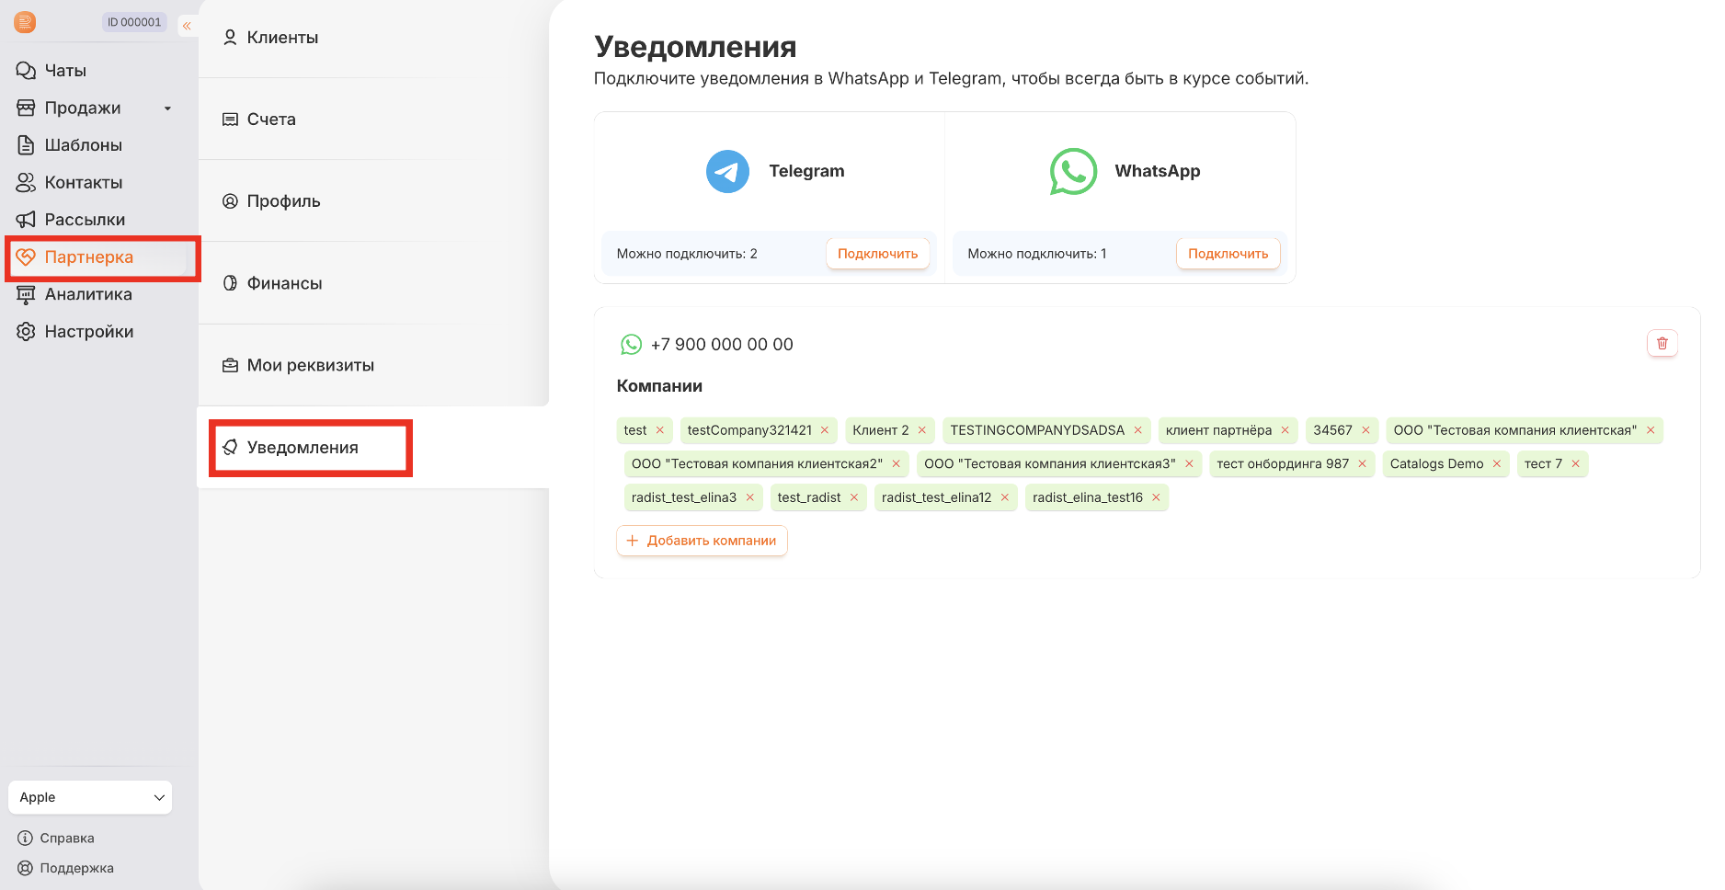Open the Поддержка link
Screen dimensions: 1725x890
click(76, 868)
